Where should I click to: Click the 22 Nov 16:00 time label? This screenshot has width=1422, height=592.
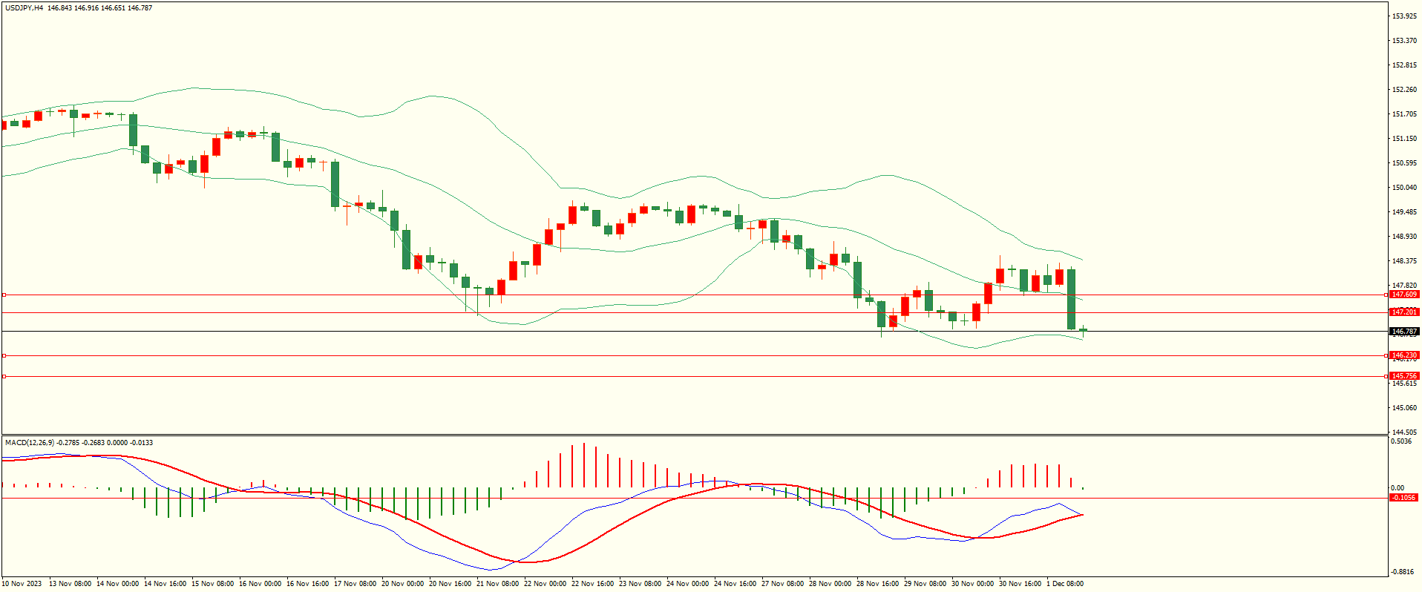click(592, 584)
